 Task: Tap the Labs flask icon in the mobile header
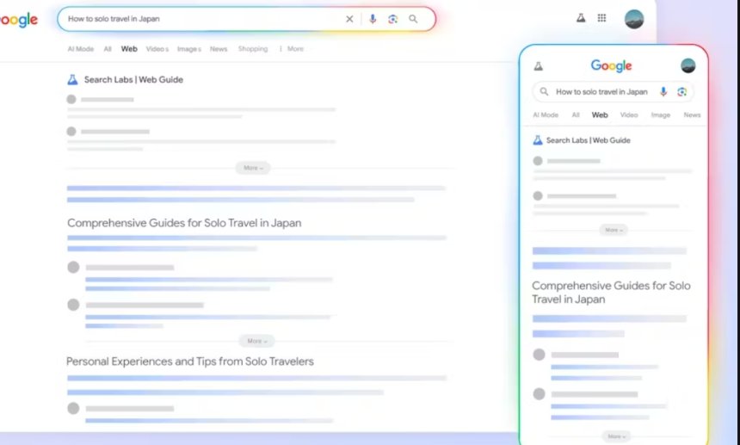pos(538,66)
